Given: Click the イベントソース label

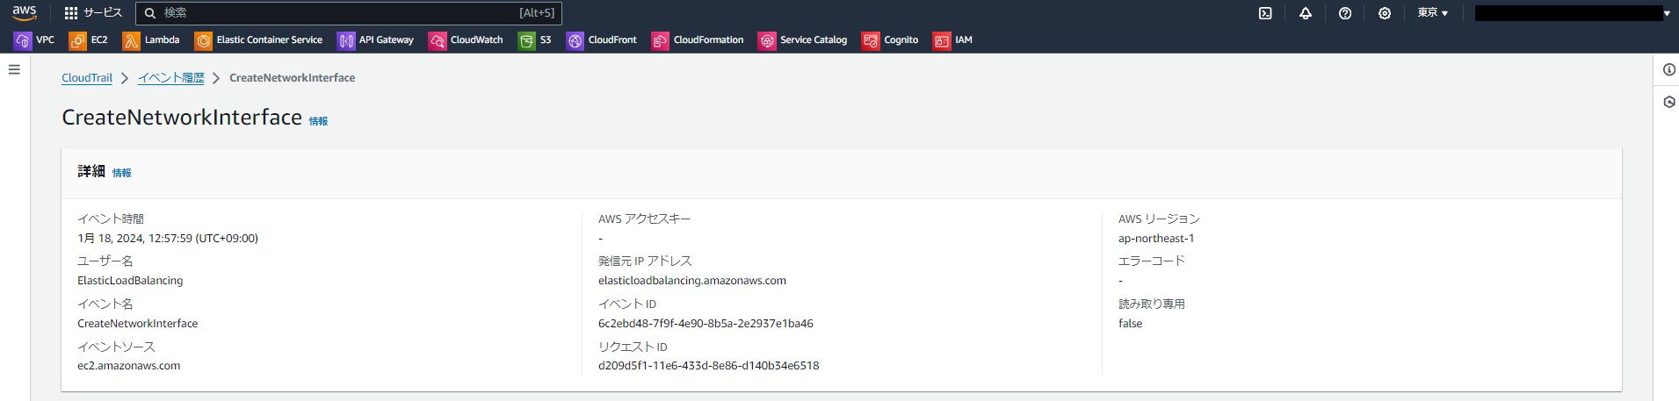Looking at the screenshot, I should click(116, 347).
